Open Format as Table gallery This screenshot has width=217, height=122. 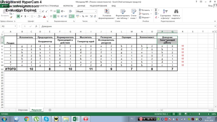[x=123, y=14]
